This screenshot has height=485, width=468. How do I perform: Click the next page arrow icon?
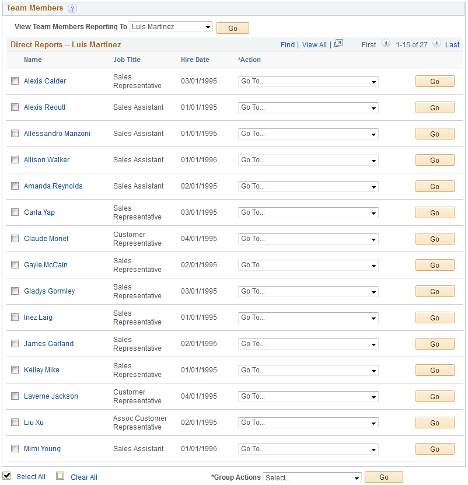[x=436, y=44]
